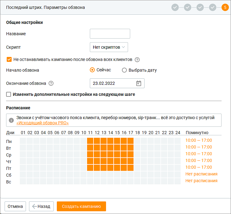Enable Saturday hour 10 schedule cell

pyautogui.click(x=83, y=175)
